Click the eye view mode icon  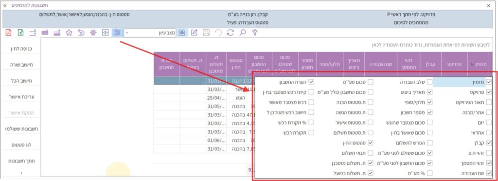point(182,33)
